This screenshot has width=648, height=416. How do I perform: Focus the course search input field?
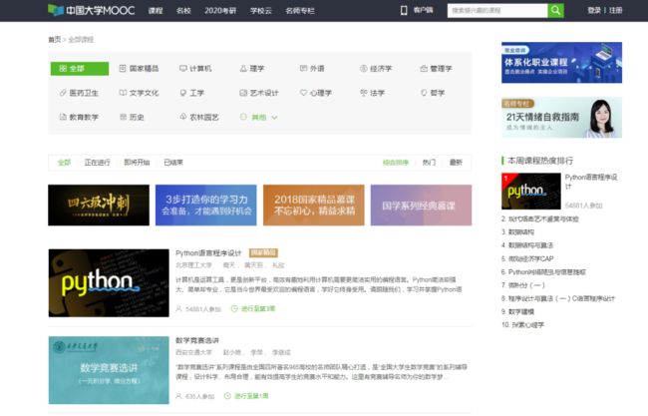[497, 10]
